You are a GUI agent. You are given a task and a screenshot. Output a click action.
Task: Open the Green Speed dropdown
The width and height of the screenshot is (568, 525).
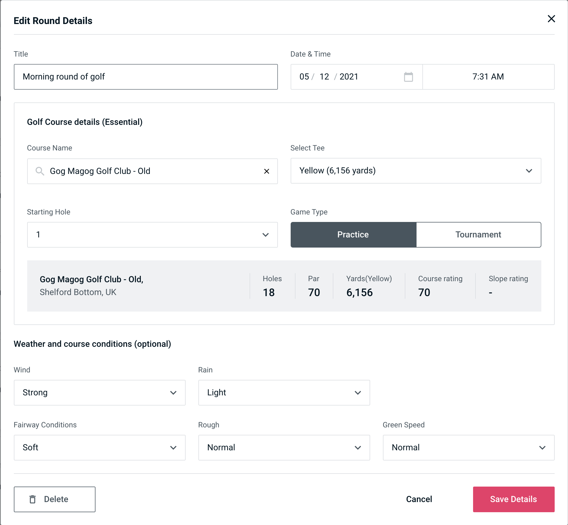[469, 447]
